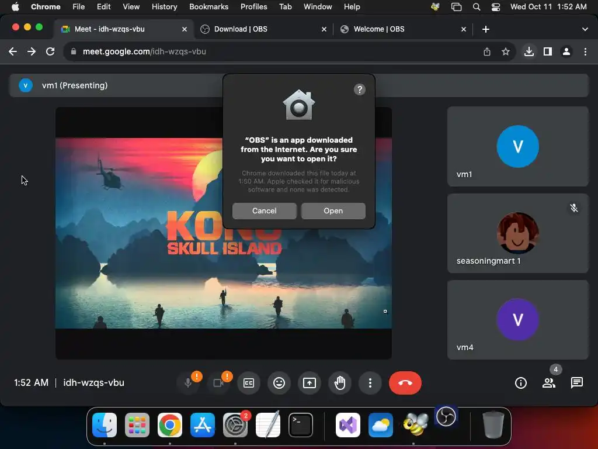Open the emoji reactions button
Screen dimensions: 598x449
pos(279,382)
